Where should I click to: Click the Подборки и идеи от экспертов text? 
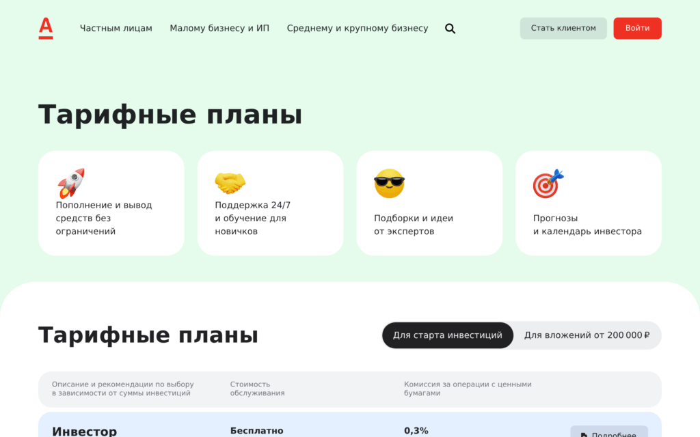pyautogui.click(x=414, y=225)
